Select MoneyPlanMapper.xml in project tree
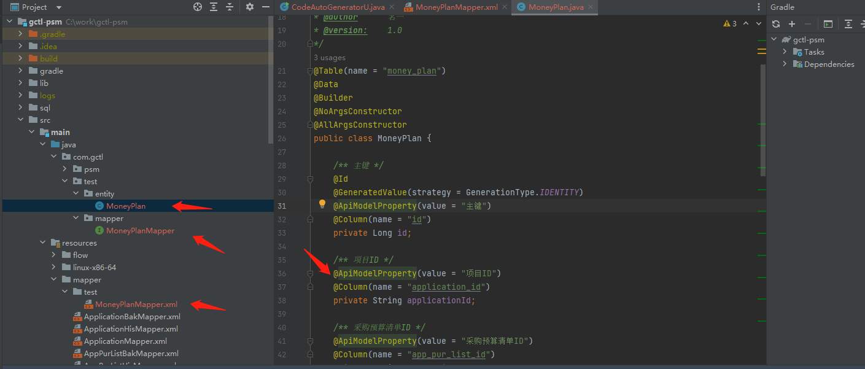Viewport: 865px width, 369px height. click(x=136, y=305)
